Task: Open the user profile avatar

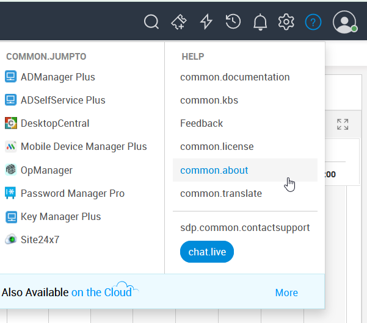Action: tap(344, 23)
